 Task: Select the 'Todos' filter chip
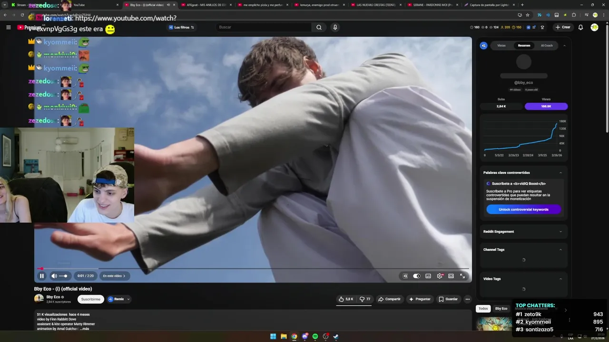click(483, 309)
